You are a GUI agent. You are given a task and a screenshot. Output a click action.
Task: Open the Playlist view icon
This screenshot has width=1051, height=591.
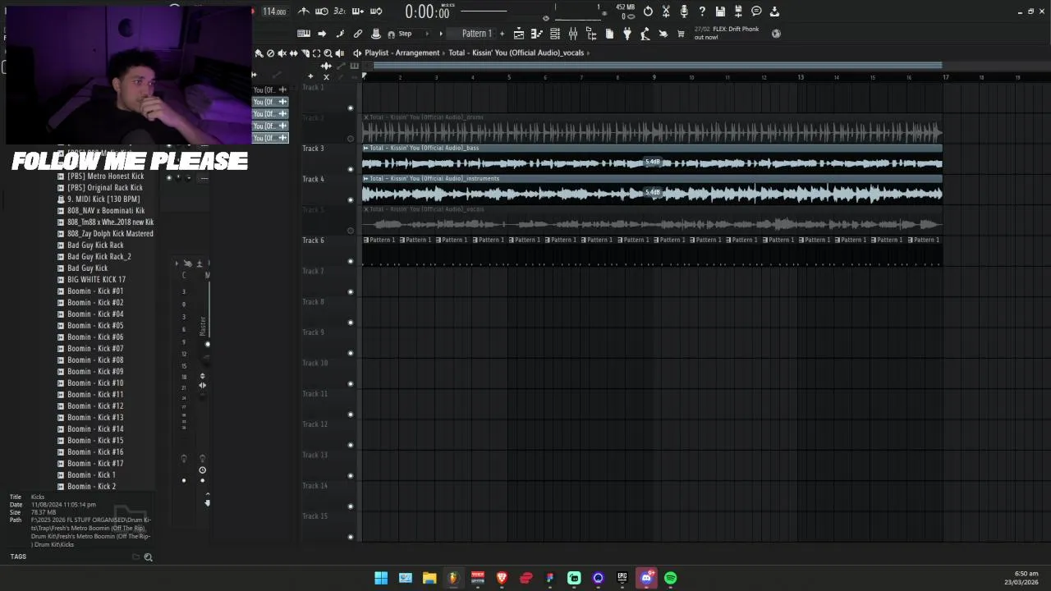519,34
